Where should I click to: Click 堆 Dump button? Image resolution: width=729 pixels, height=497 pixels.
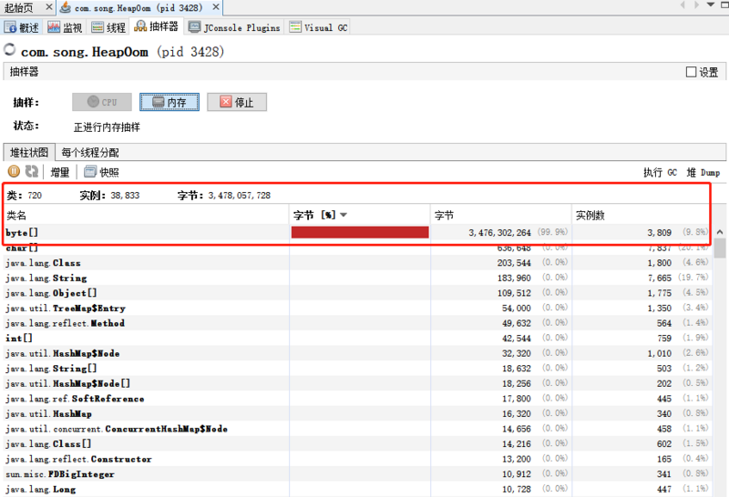703,172
